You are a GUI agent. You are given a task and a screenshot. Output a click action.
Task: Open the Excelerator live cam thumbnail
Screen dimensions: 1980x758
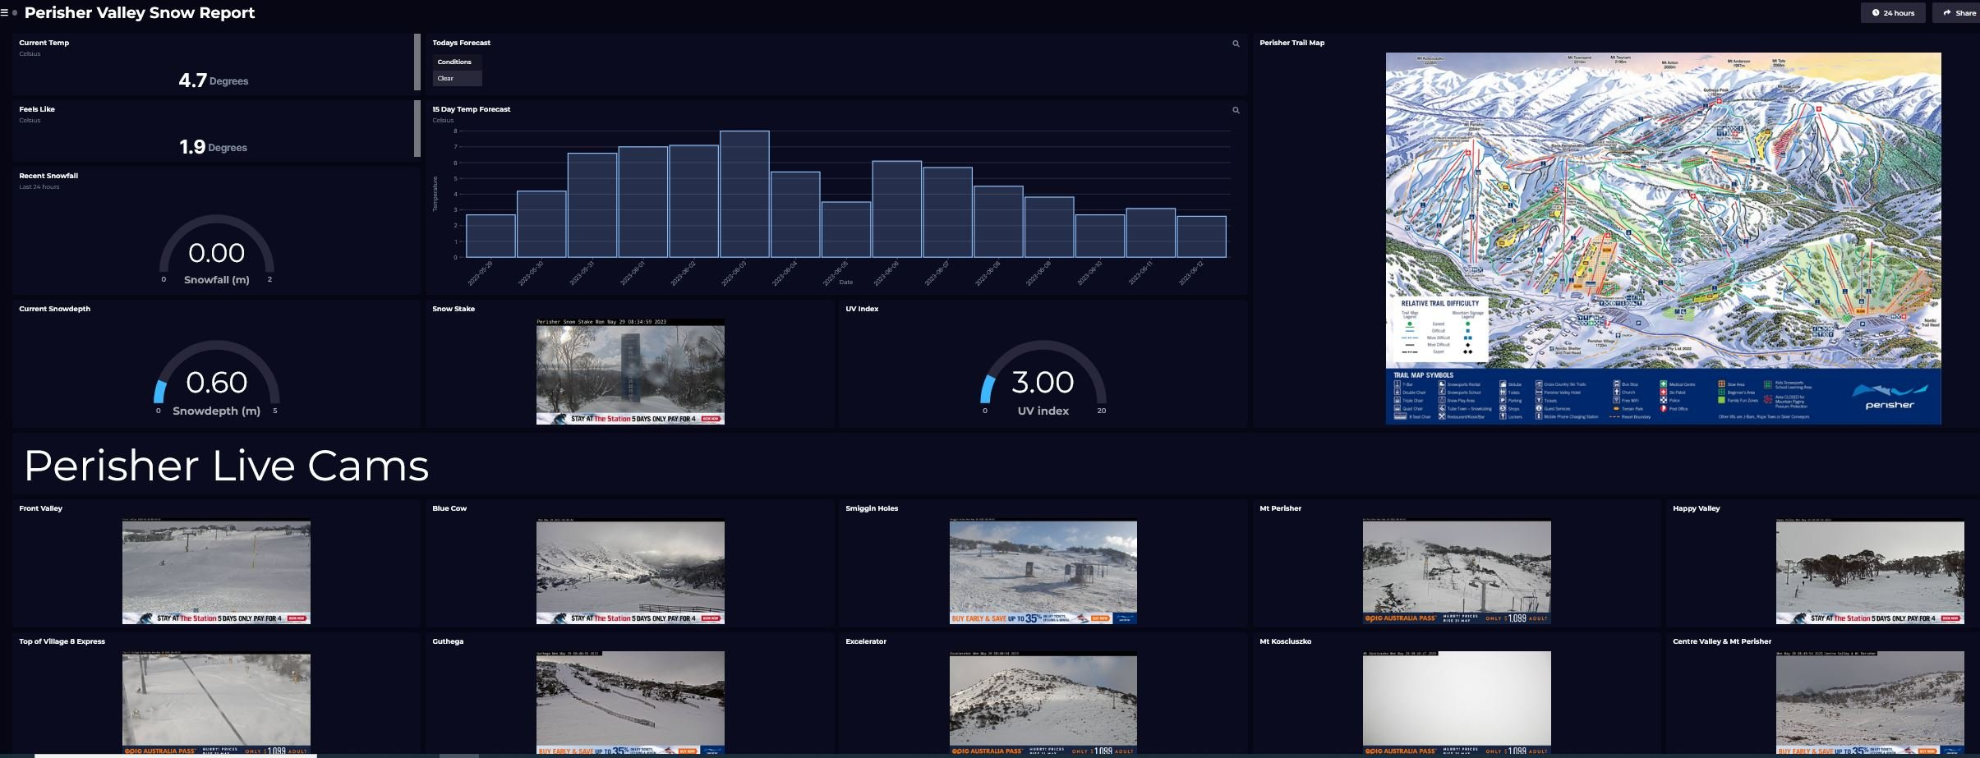pyautogui.click(x=1043, y=703)
